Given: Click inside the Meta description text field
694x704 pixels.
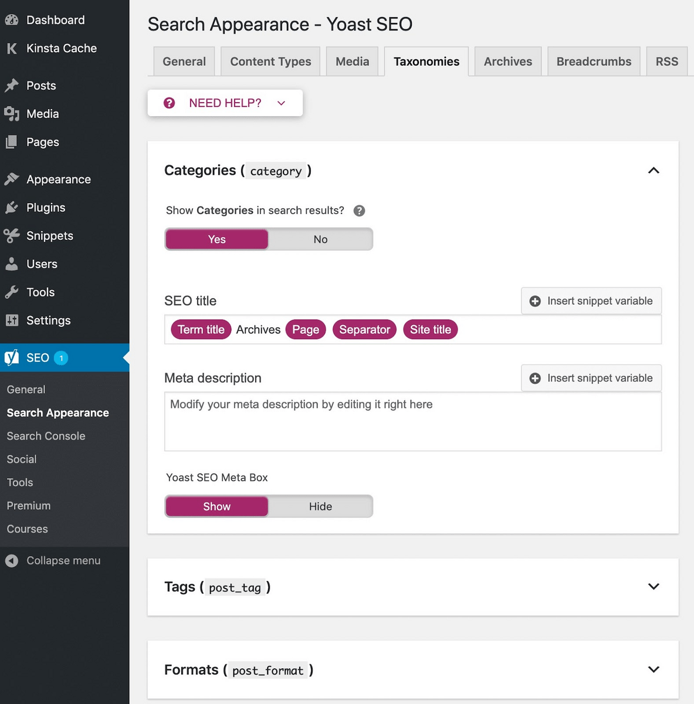Looking at the screenshot, I should pyautogui.click(x=412, y=422).
